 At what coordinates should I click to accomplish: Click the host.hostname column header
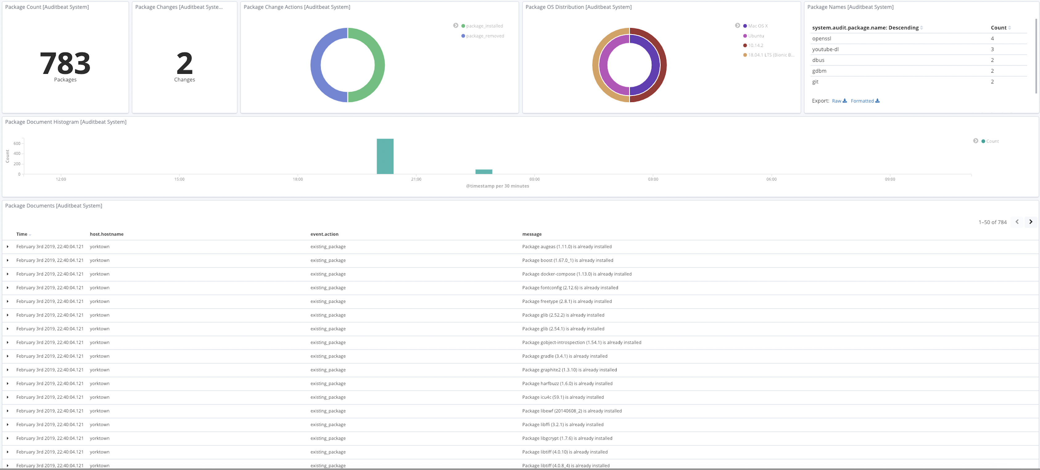click(x=107, y=234)
